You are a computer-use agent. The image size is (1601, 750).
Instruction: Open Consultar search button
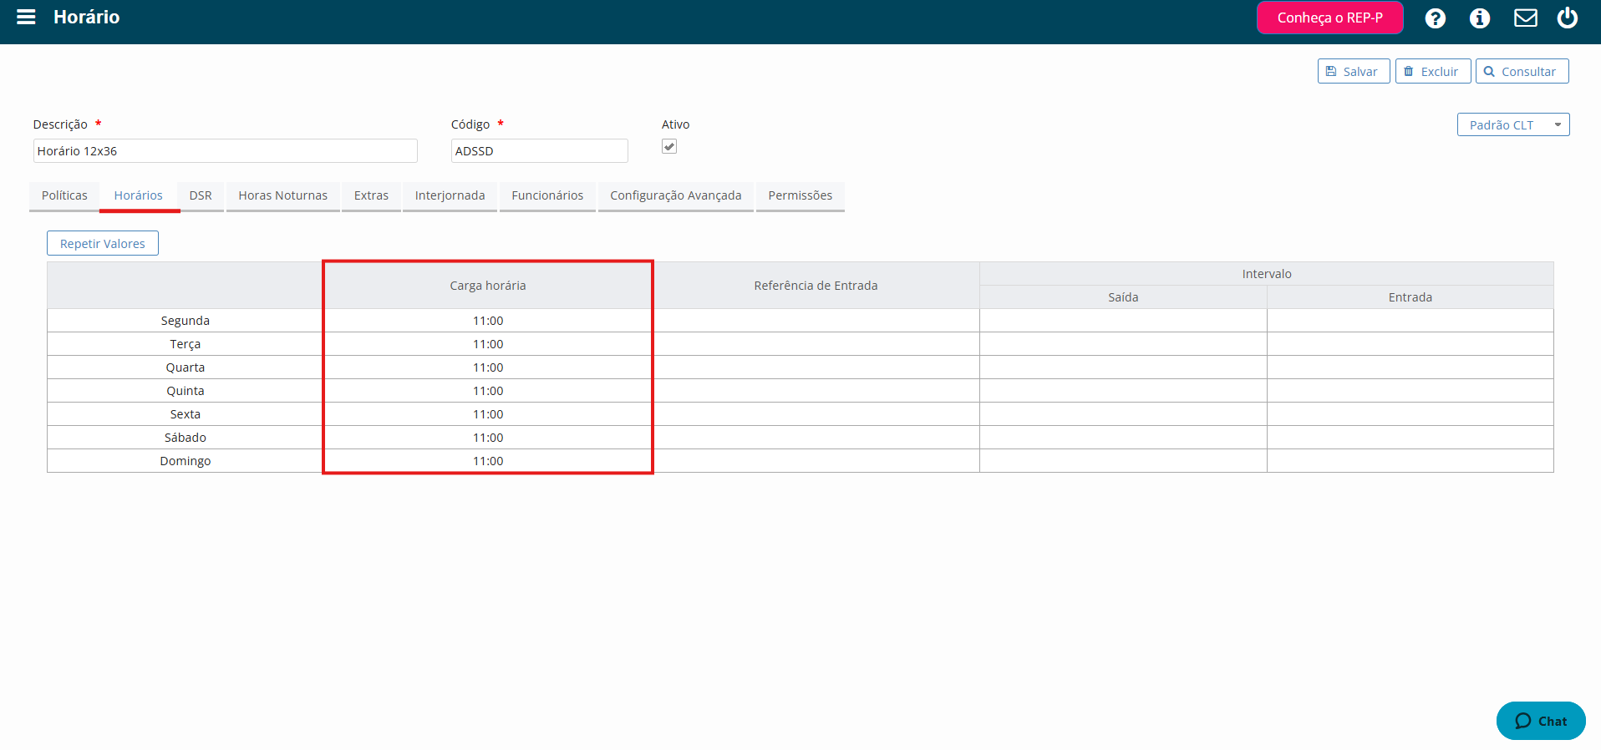click(1522, 71)
